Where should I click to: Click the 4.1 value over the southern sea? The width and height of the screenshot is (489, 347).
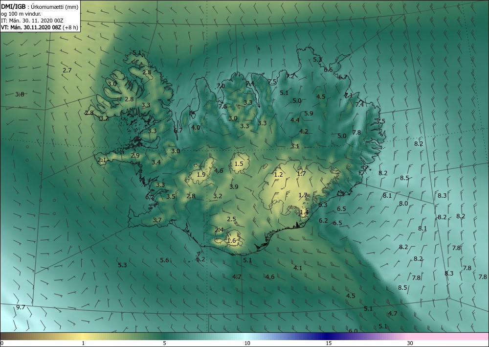point(298,268)
